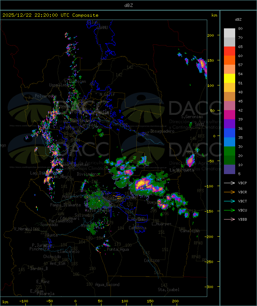Click the 'Desaguadero' place label
The width and height of the screenshot is (257, 306).
(x=162, y=131)
